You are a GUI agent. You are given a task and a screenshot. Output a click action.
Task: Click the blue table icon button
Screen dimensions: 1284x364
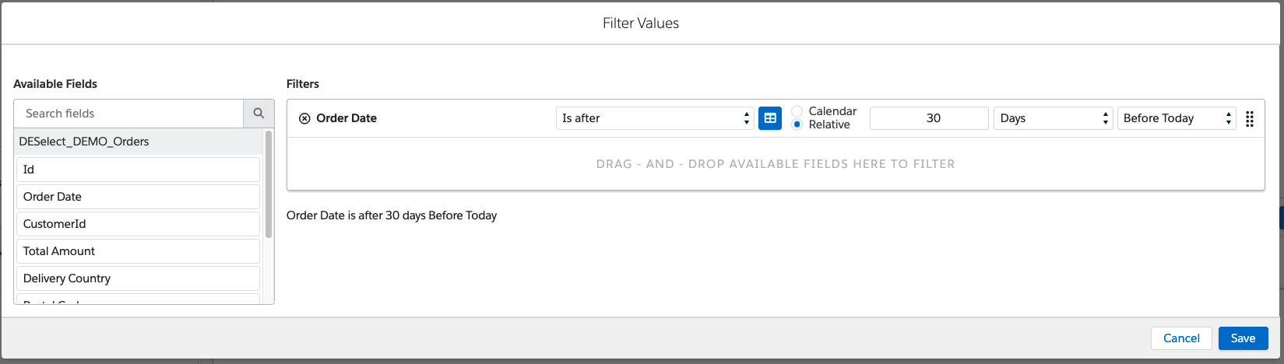[x=769, y=118]
